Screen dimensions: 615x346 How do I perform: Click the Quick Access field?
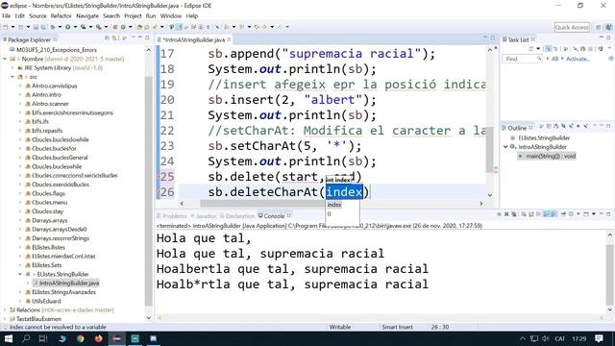(572, 27)
